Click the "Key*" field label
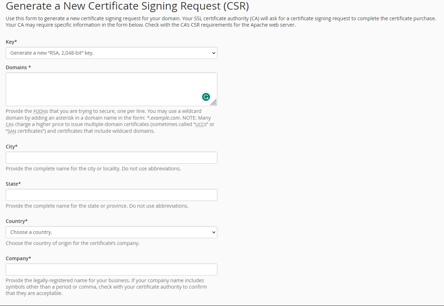 pyautogui.click(x=11, y=42)
